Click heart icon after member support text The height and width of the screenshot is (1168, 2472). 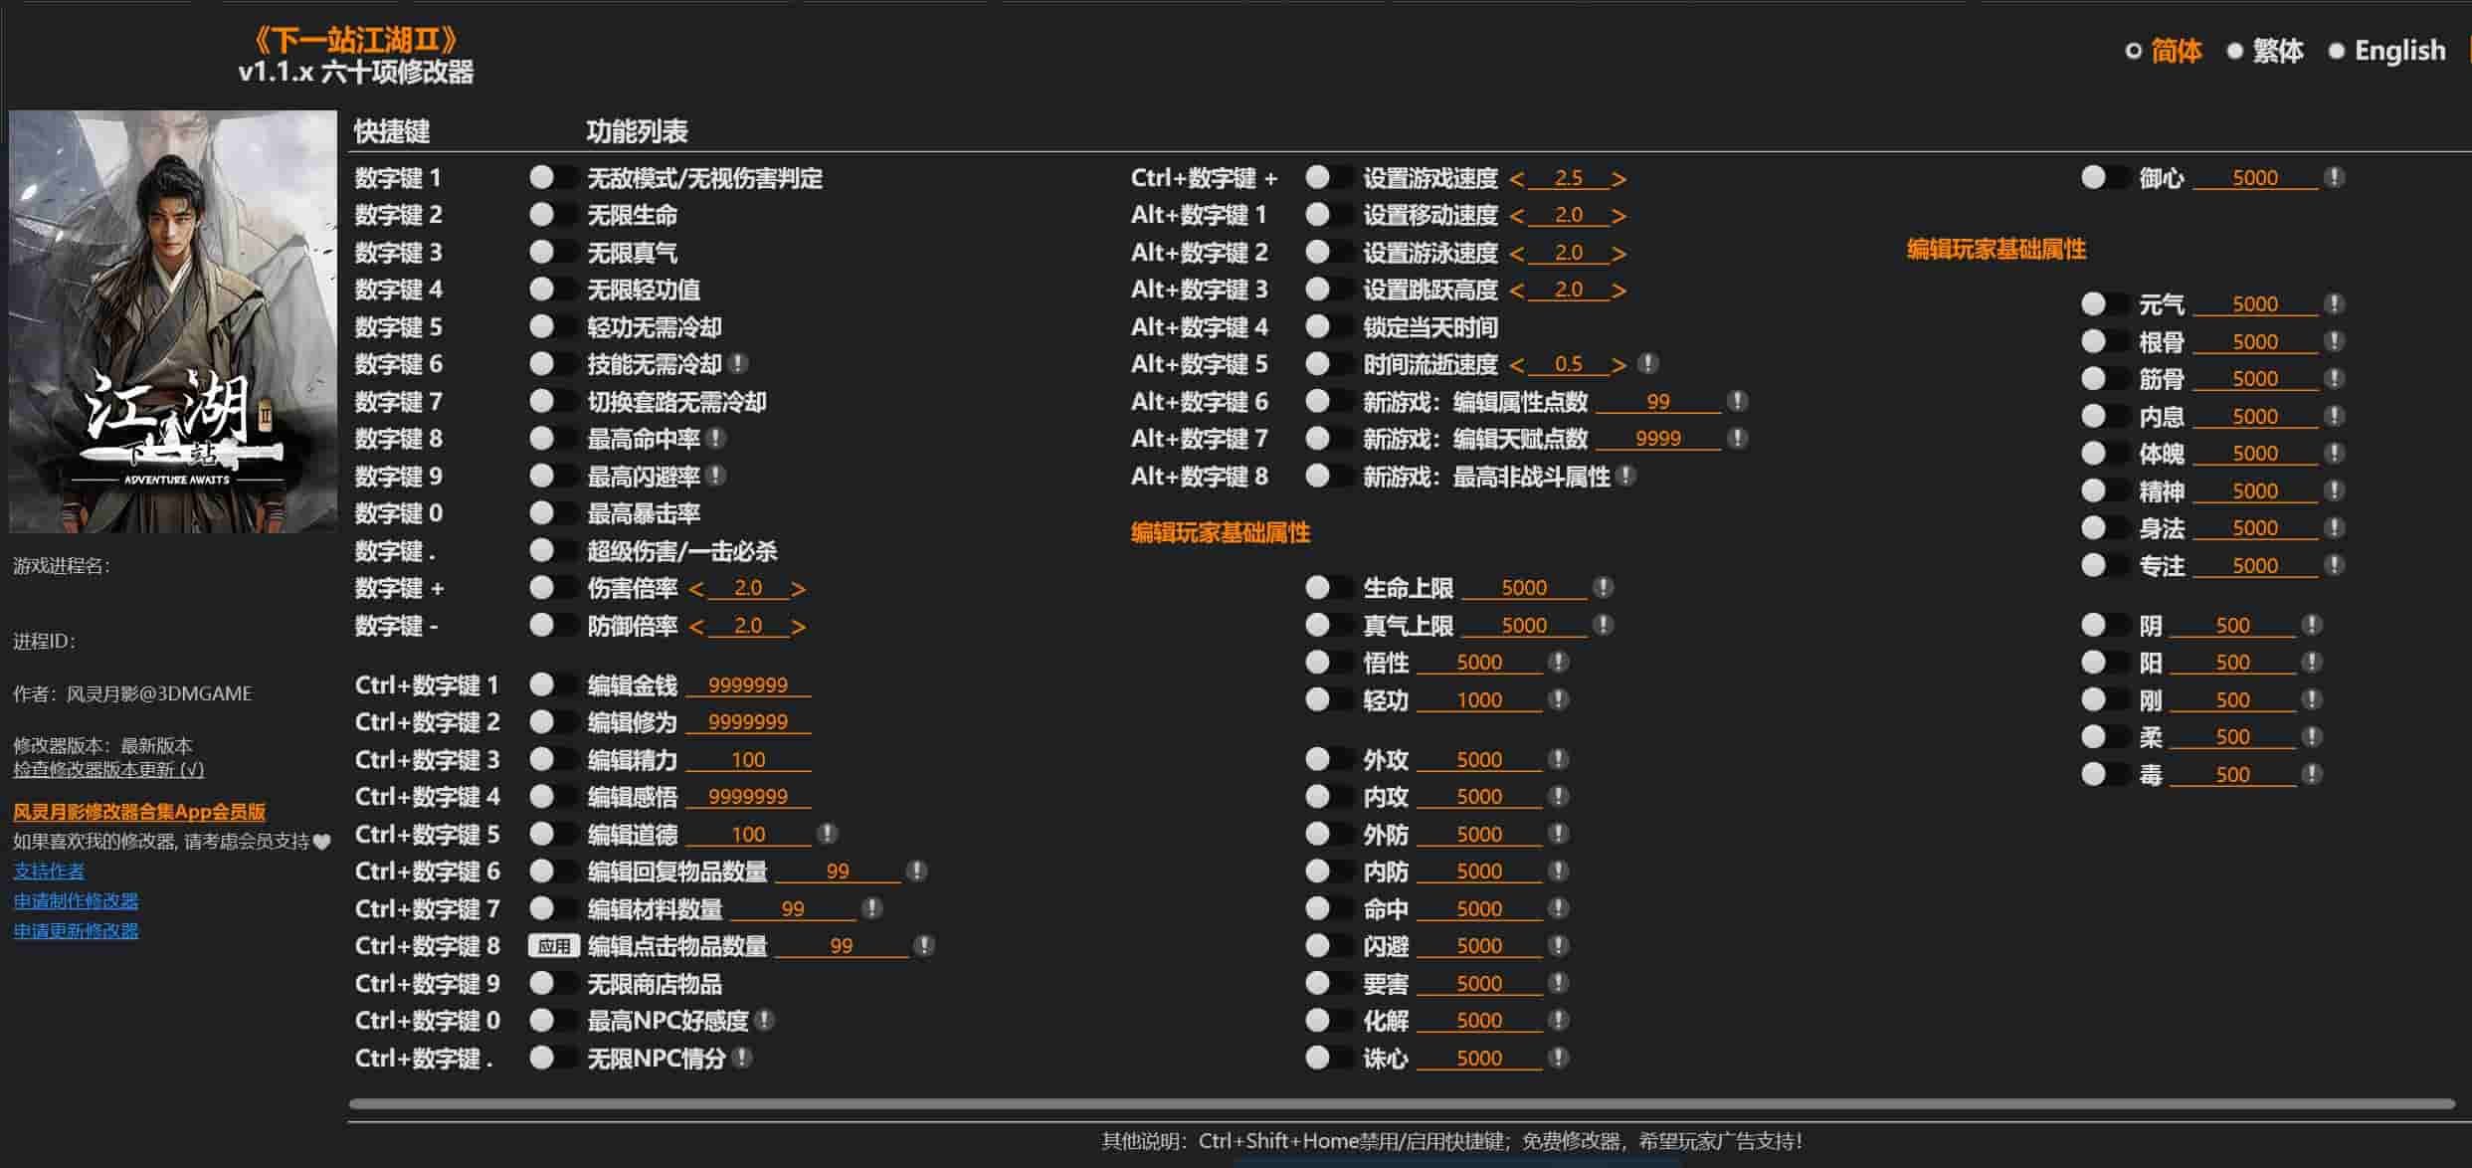coord(321,843)
